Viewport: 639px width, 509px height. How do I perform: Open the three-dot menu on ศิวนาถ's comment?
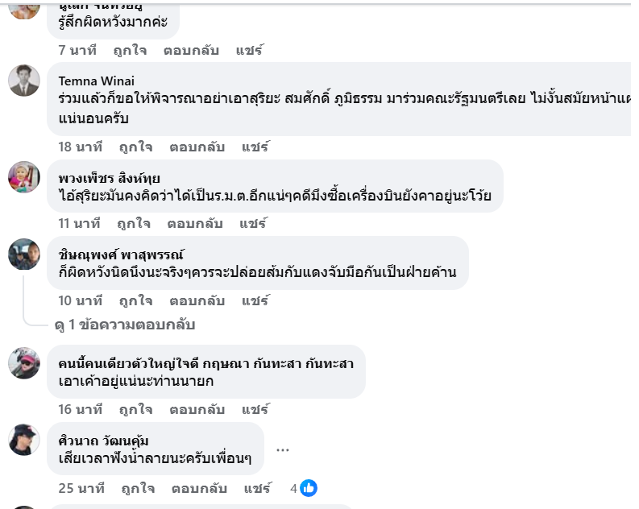tap(283, 449)
